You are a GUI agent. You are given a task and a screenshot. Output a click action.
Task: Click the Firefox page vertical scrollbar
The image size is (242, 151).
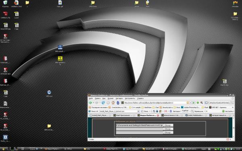pos(234,128)
